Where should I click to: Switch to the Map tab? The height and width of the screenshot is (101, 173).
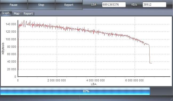click(17, 14)
